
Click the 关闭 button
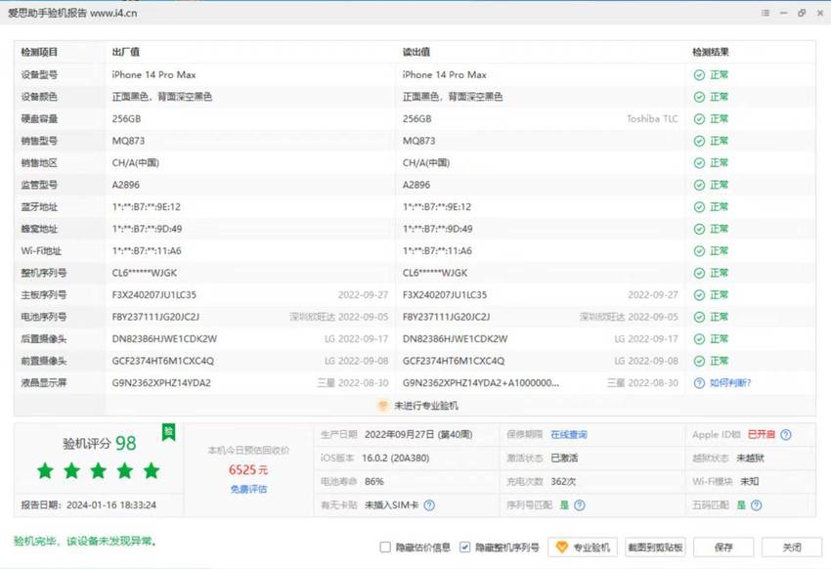tap(792, 547)
